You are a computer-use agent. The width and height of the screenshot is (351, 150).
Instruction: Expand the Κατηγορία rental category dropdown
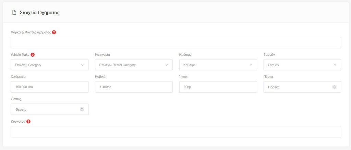(x=134, y=65)
